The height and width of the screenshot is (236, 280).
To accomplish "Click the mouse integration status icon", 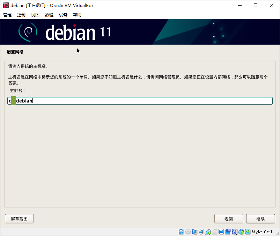I will (241, 232).
